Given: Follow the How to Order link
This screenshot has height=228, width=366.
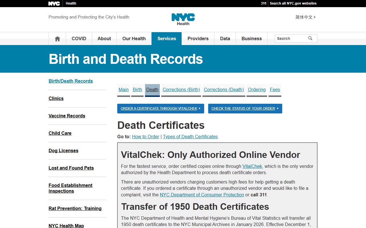Looking at the screenshot, I should tap(146, 137).
